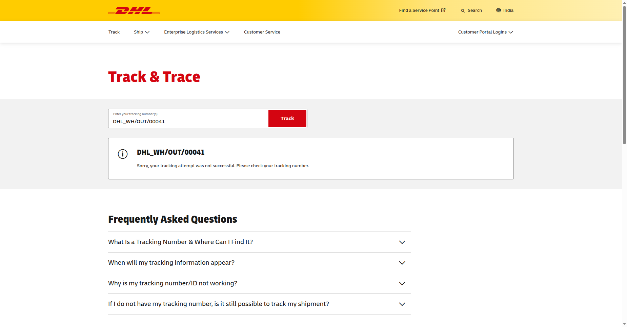
Task: Open Customer Service page
Action: [x=262, y=32]
